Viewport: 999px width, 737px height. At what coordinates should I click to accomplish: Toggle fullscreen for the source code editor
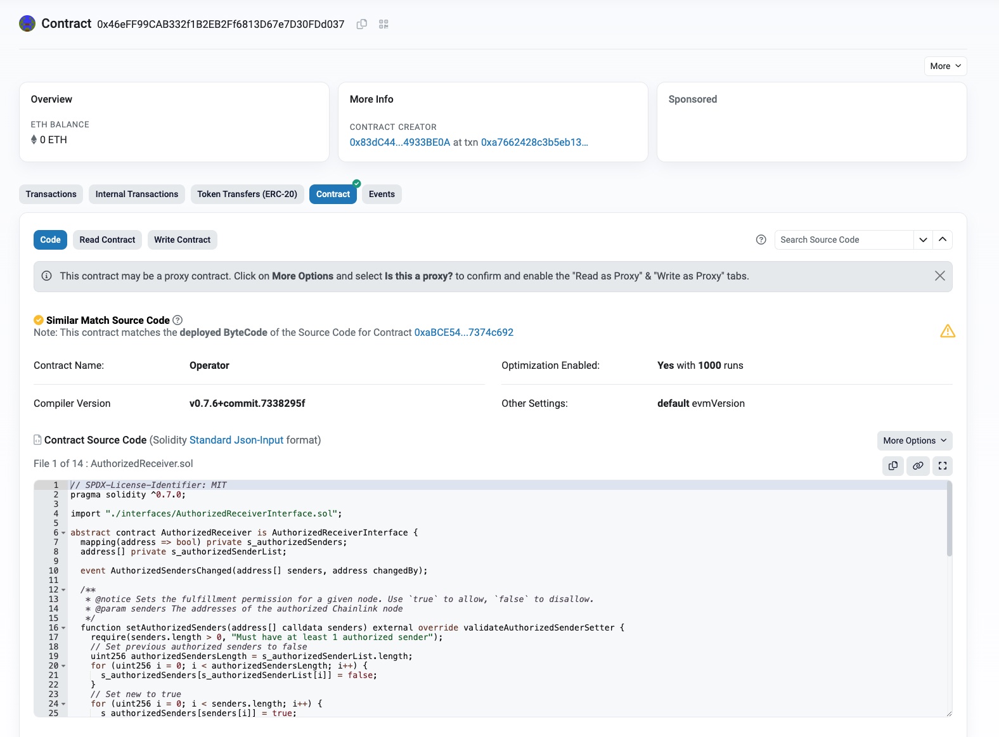[942, 466]
